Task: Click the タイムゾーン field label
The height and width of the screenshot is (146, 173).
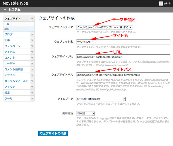Action: pyautogui.click(x=65, y=99)
